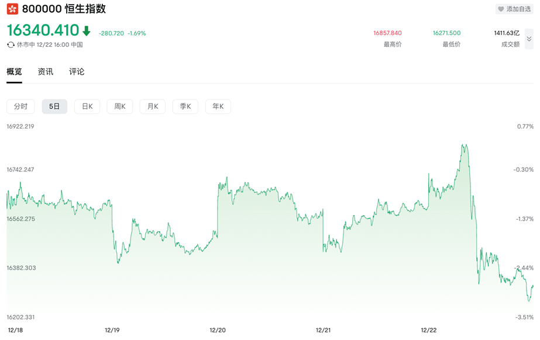Screen dimensions: 540x340
Task: Click the 12/22 date label on chart axis
Action: click(x=428, y=331)
